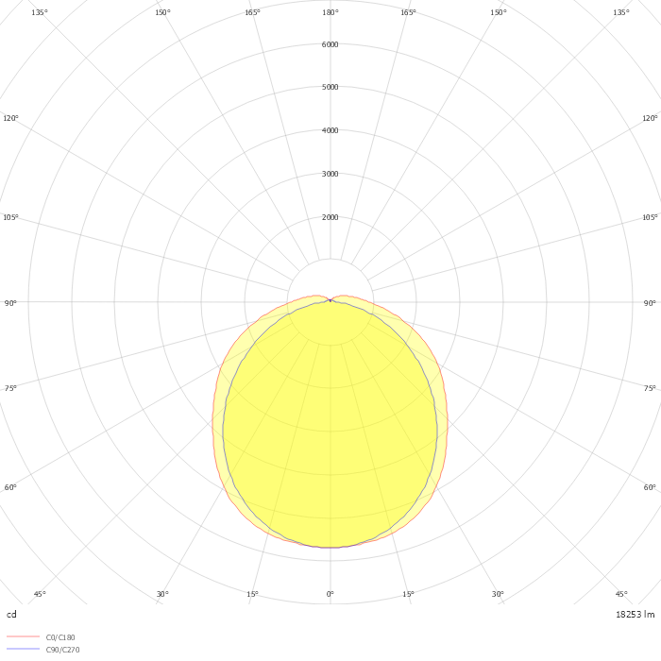Click the right-side 150° angle label
The height and width of the screenshot is (661, 661).
click(499, 12)
